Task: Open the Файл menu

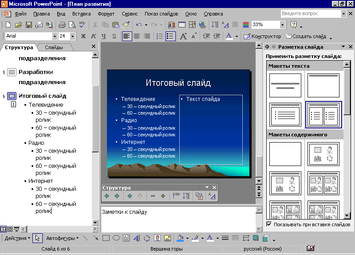Action: click(x=20, y=14)
